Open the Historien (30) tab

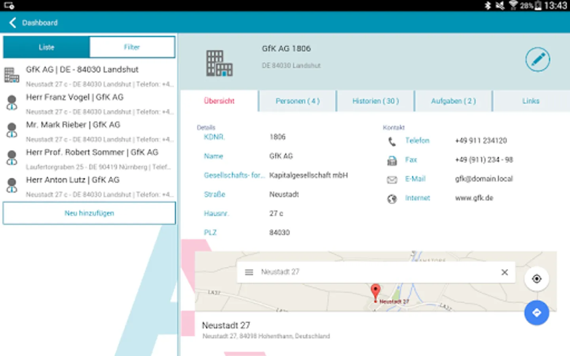click(x=376, y=101)
